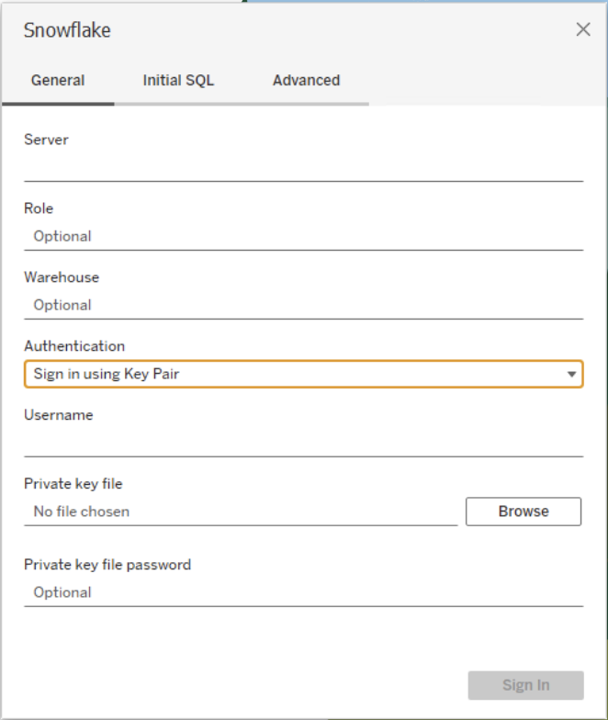Switch to the General tab
The height and width of the screenshot is (720, 608).
[x=58, y=81]
